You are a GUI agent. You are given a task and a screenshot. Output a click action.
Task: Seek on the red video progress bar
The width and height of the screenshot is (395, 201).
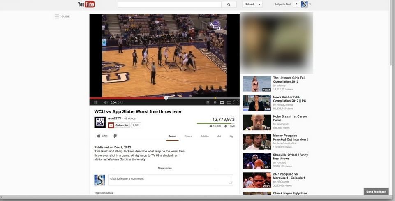[128, 98]
